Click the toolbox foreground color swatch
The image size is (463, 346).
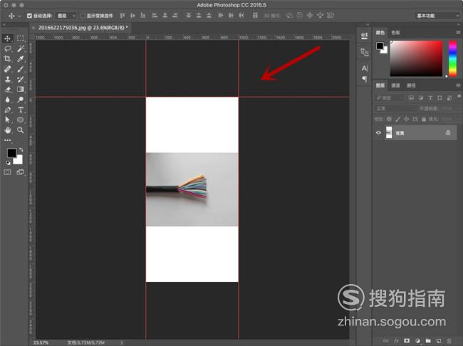tap(12, 153)
